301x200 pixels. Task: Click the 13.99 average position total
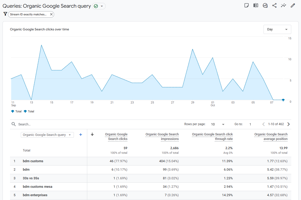(284, 148)
